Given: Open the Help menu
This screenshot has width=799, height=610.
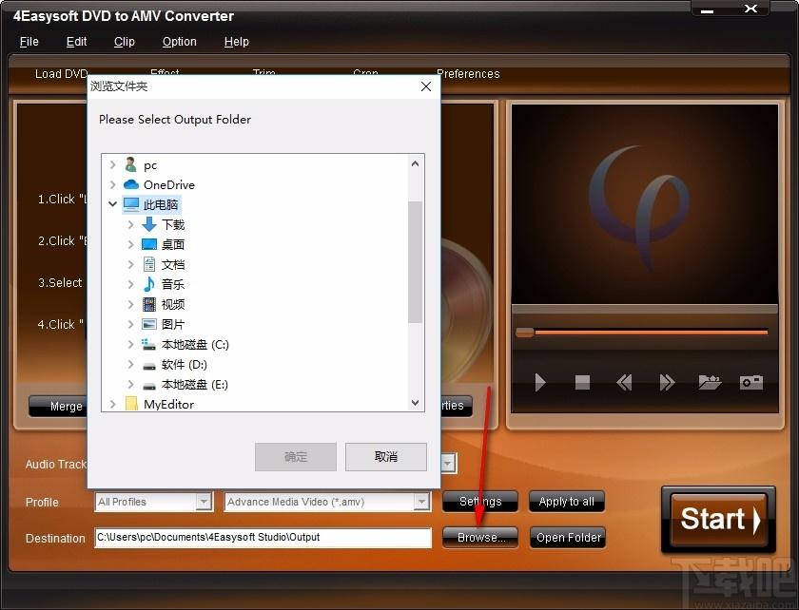Looking at the screenshot, I should (237, 42).
